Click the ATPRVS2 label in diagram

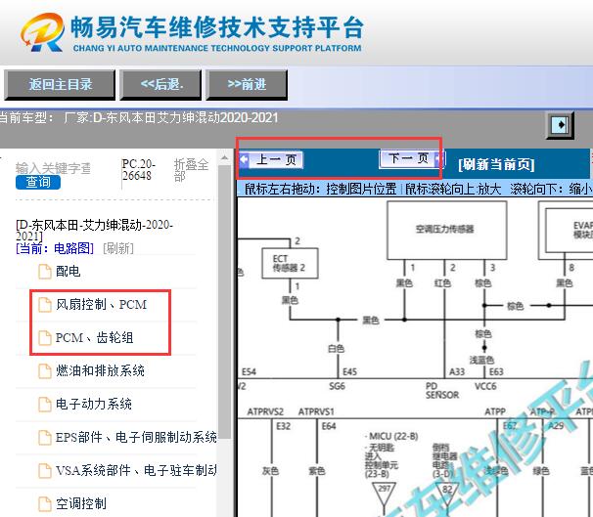pyautogui.click(x=265, y=411)
